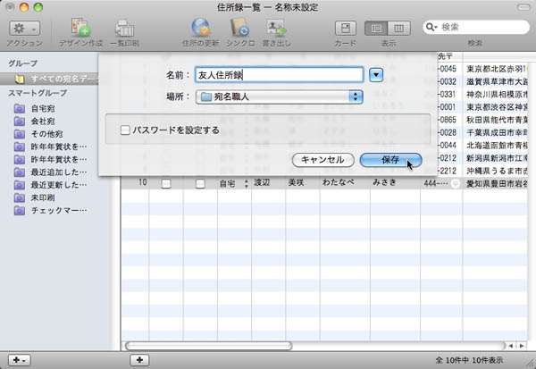Click the デザイン作成 toolbar icon
The height and width of the screenshot is (369, 536).
tap(80, 29)
